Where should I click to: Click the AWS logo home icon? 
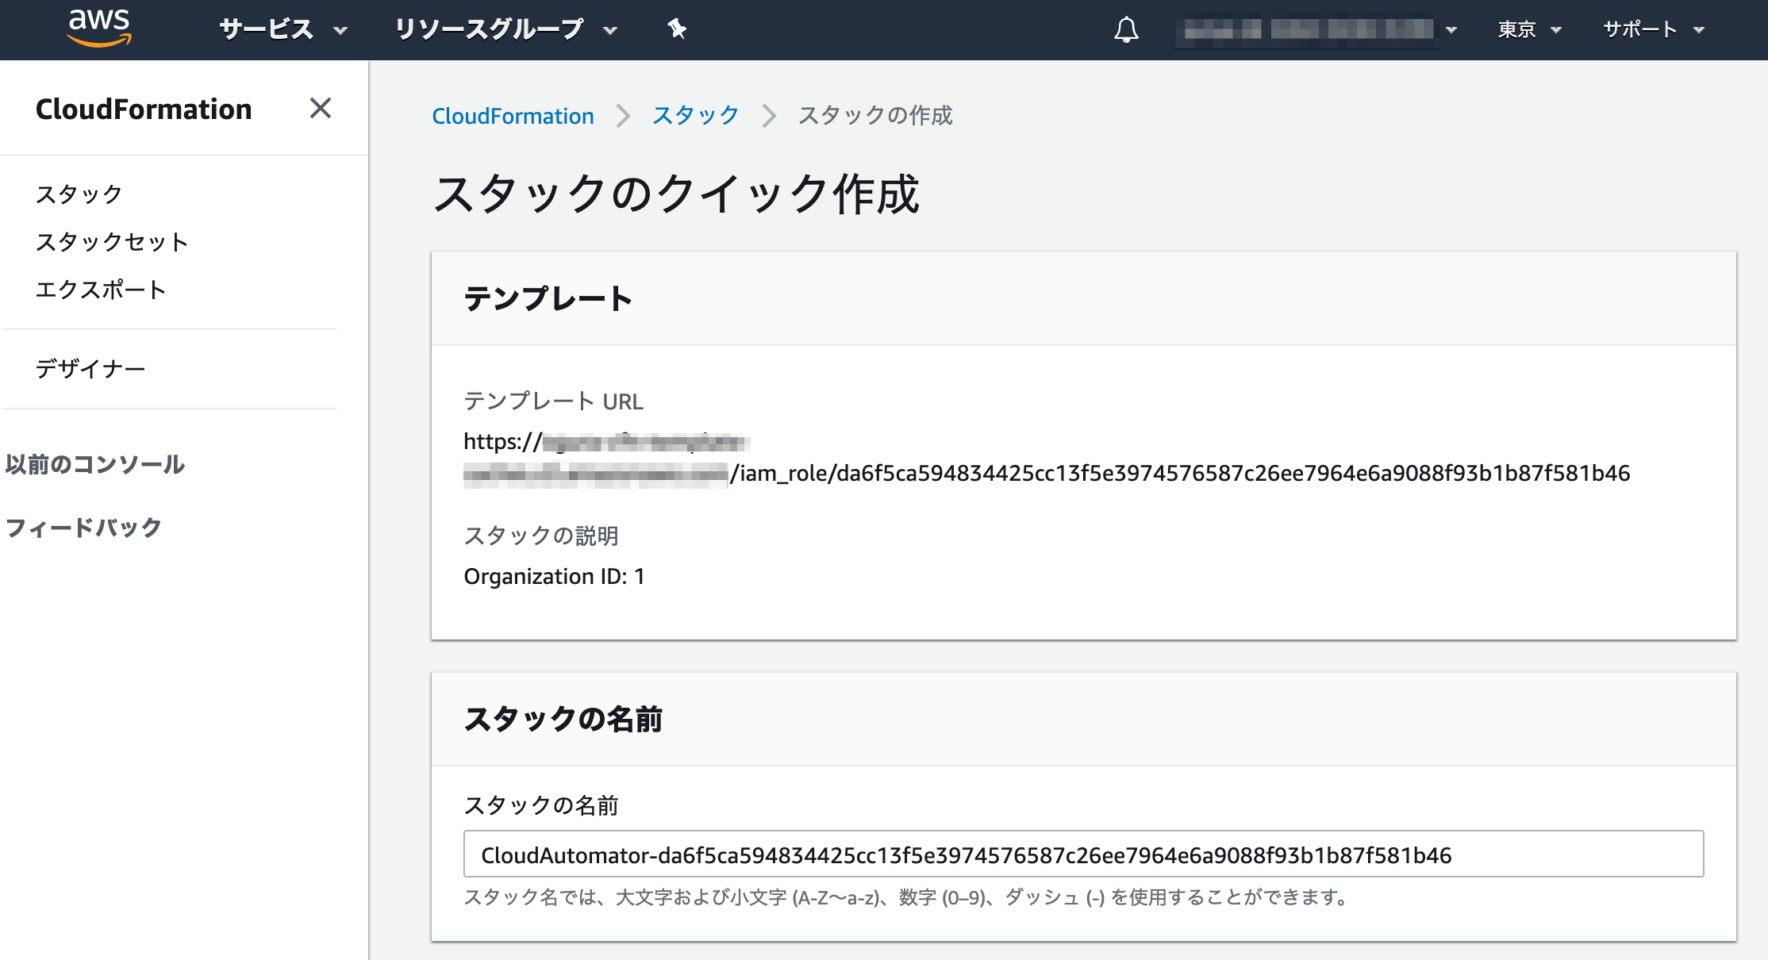pos(99,28)
